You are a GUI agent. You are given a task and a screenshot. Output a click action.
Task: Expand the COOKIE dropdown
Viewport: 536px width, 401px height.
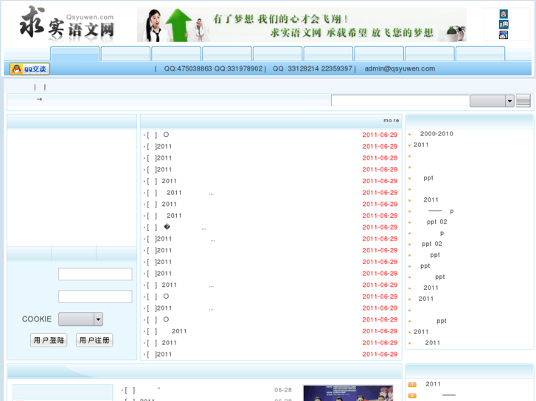80,319
